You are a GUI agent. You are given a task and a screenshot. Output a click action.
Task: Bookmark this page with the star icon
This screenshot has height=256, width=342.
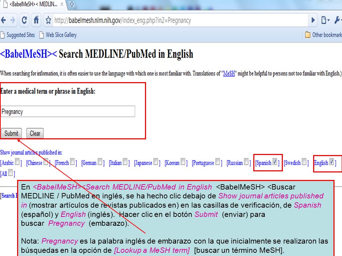(48, 21)
